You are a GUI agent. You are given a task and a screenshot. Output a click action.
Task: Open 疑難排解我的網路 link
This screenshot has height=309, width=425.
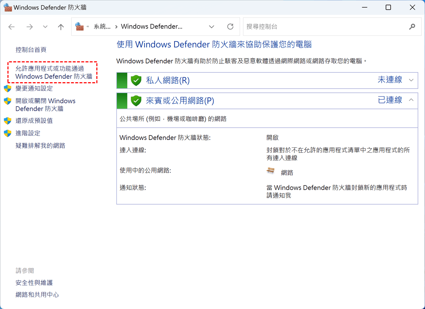click(40, 146)
